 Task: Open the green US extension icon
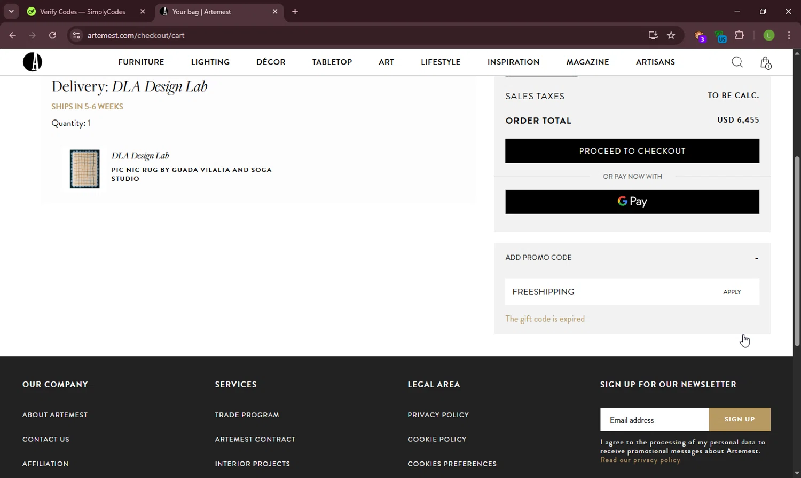click(x=720, y=36)
